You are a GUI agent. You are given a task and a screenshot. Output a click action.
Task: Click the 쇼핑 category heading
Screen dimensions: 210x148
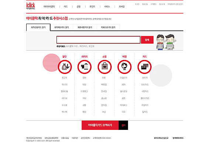pos(104,57)
